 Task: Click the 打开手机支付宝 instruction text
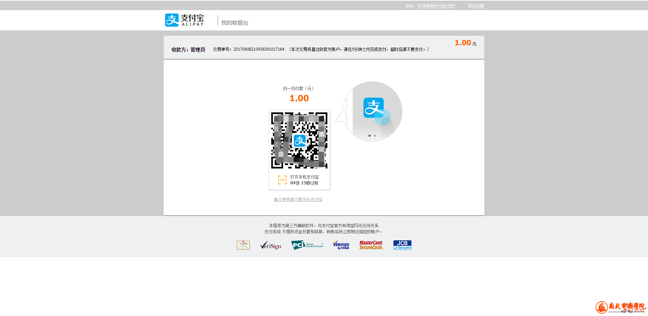tap(304, 177)
